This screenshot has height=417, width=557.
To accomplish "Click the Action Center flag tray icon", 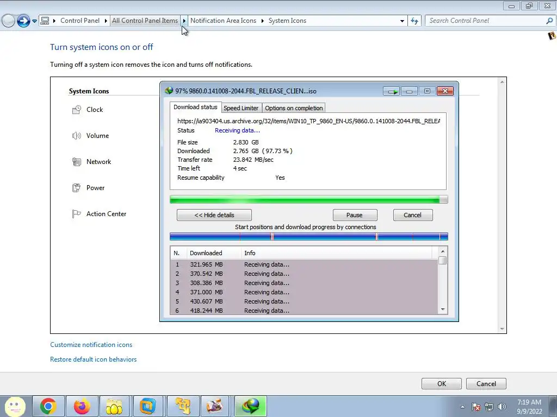I will tap(475, 407).
